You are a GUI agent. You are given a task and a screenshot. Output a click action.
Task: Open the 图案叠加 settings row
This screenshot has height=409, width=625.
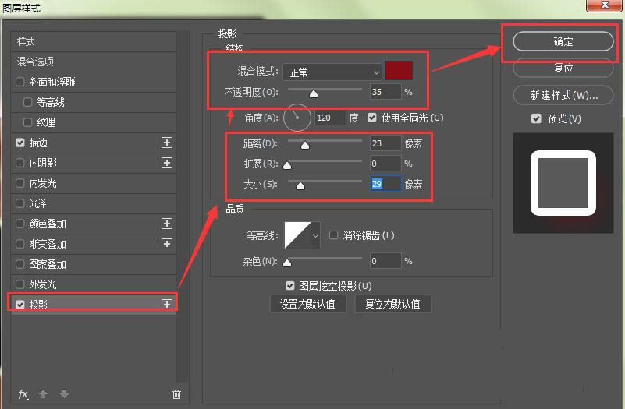coord(94,264)
